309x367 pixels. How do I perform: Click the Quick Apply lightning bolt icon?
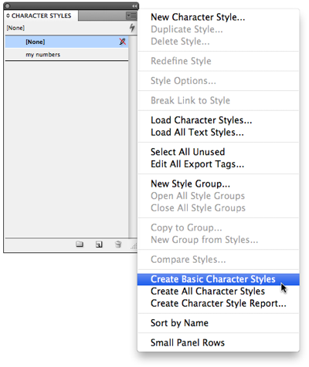tap(132, 28)
